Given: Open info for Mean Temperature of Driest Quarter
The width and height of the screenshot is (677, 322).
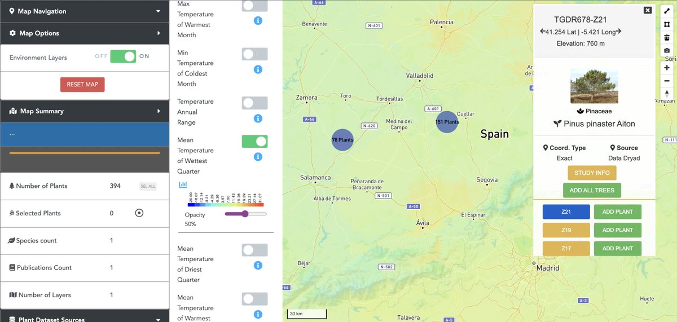Looking at the screenshot, I should pos(258,265).
